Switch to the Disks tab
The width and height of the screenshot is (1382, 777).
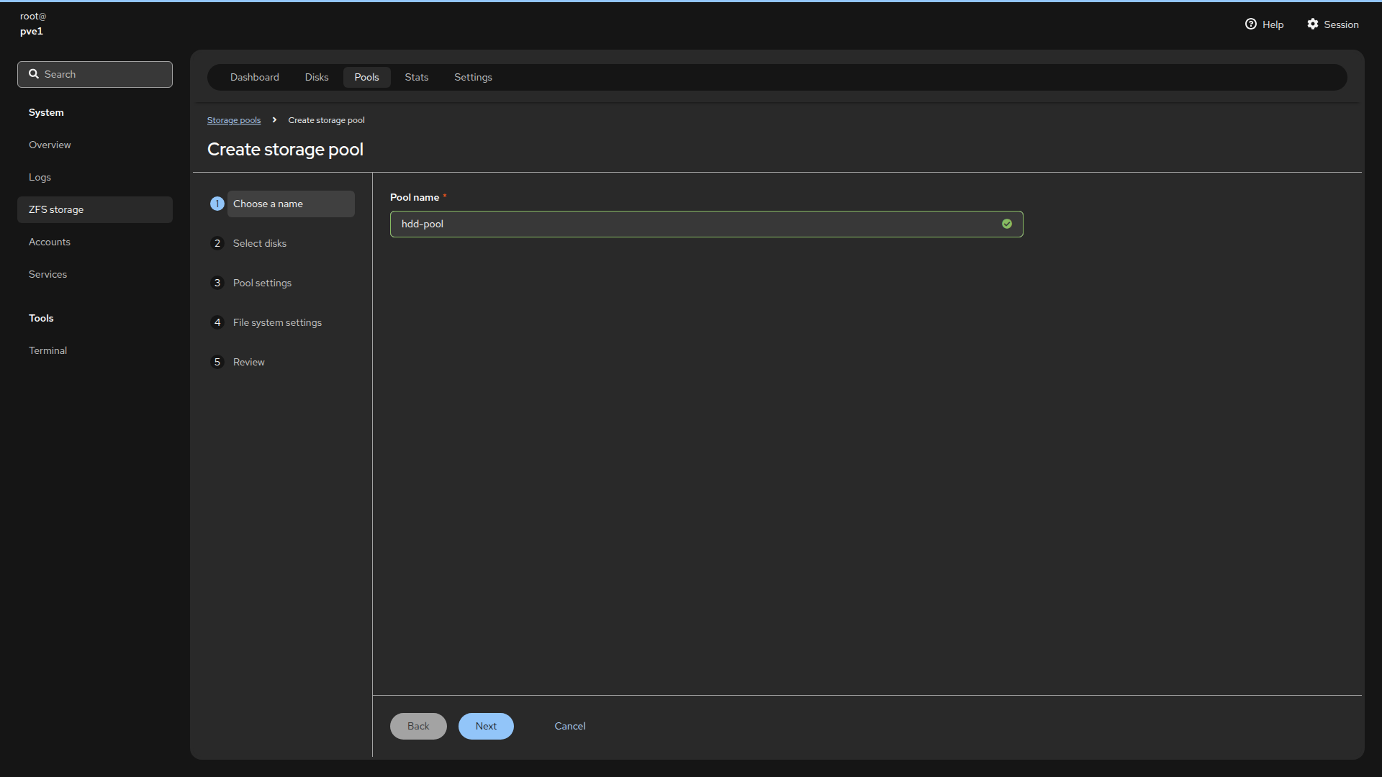(316, 78)
